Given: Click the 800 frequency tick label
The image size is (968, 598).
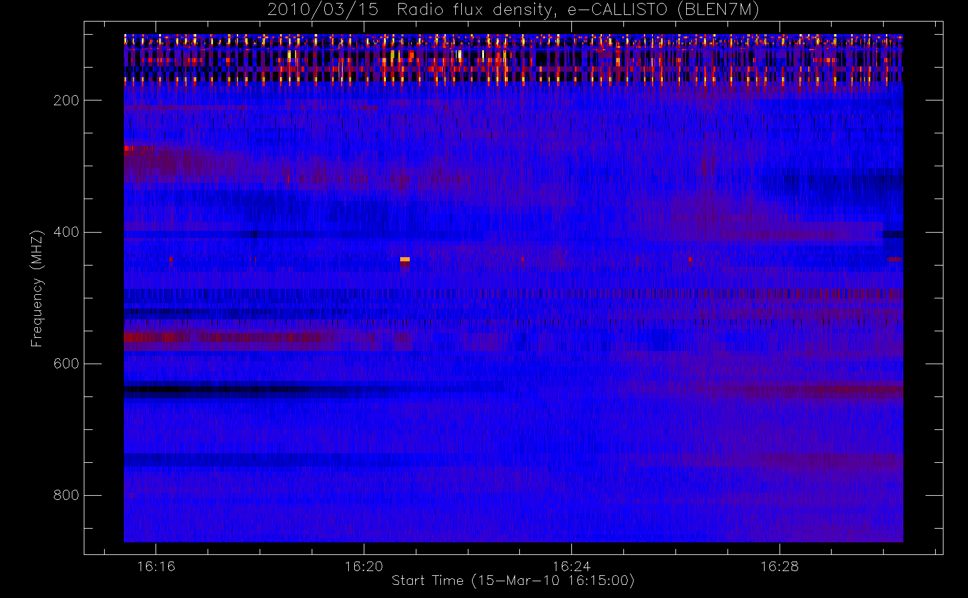Looking at the screenshot, I should coord(66,495).
